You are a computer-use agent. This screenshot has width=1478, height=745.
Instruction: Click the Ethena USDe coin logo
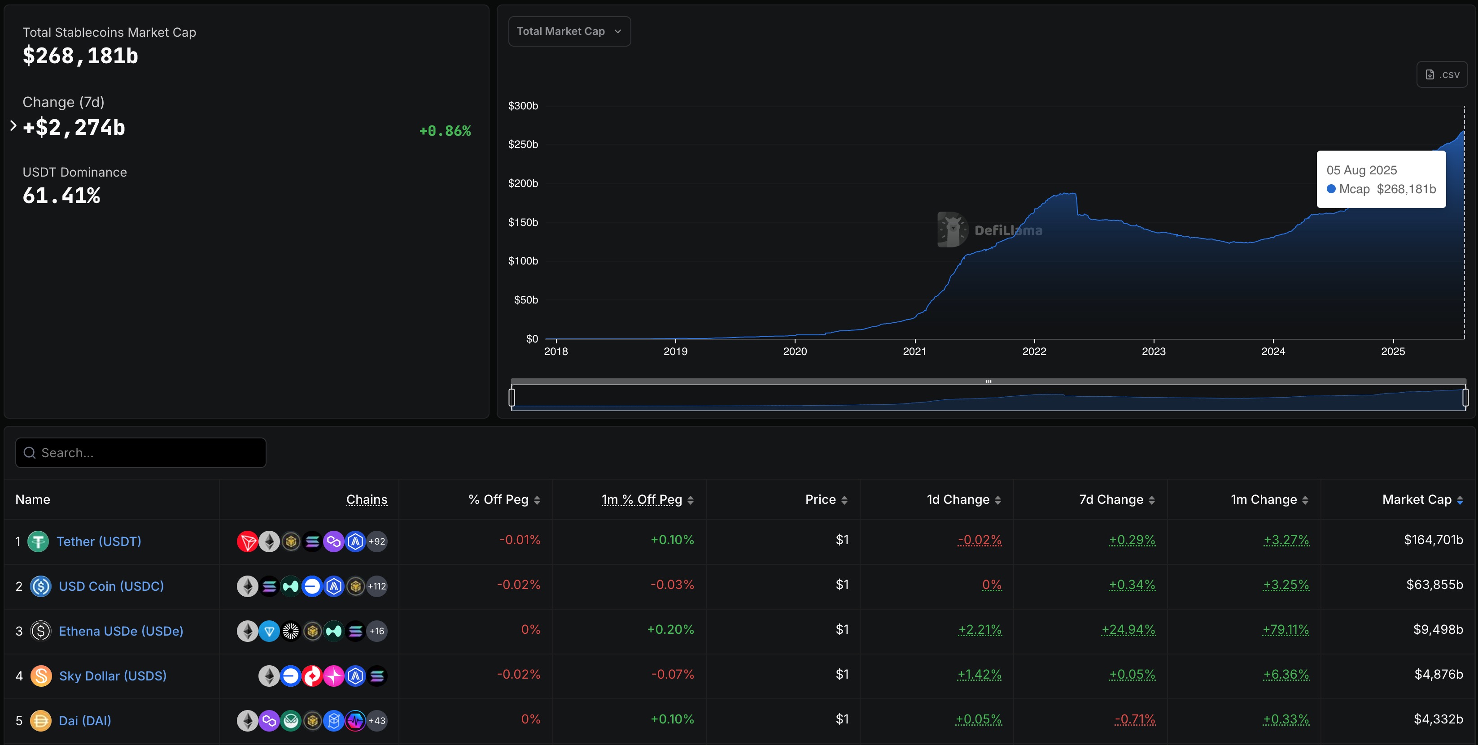tap(41, 631)
